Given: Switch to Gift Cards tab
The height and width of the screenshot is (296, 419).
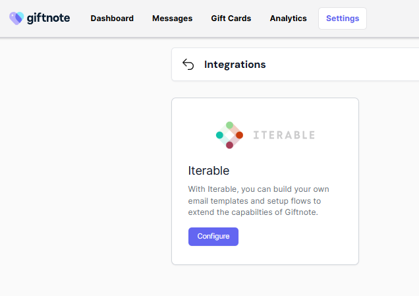Looking at the screenshot, I should (x=231, y=18).
